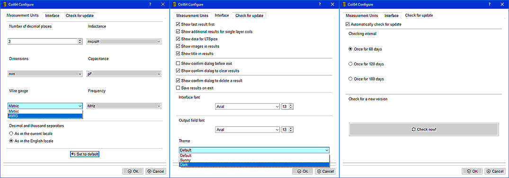Screen dimensions: 509x178
Task: Switch to Check for update tab in the middle window
Action: [250, 16]
